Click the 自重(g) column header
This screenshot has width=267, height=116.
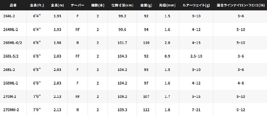click(x=146, y=5)
